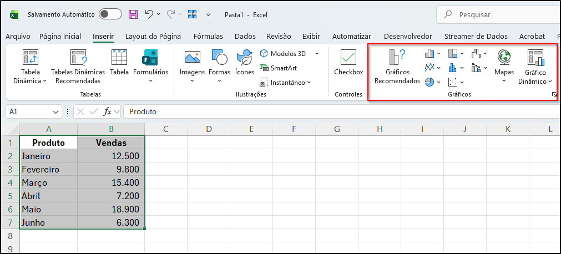Click the Checkbox control icon
Image resolution: width=561 pixels, height=254 pixels.
[x=348, y=58]
